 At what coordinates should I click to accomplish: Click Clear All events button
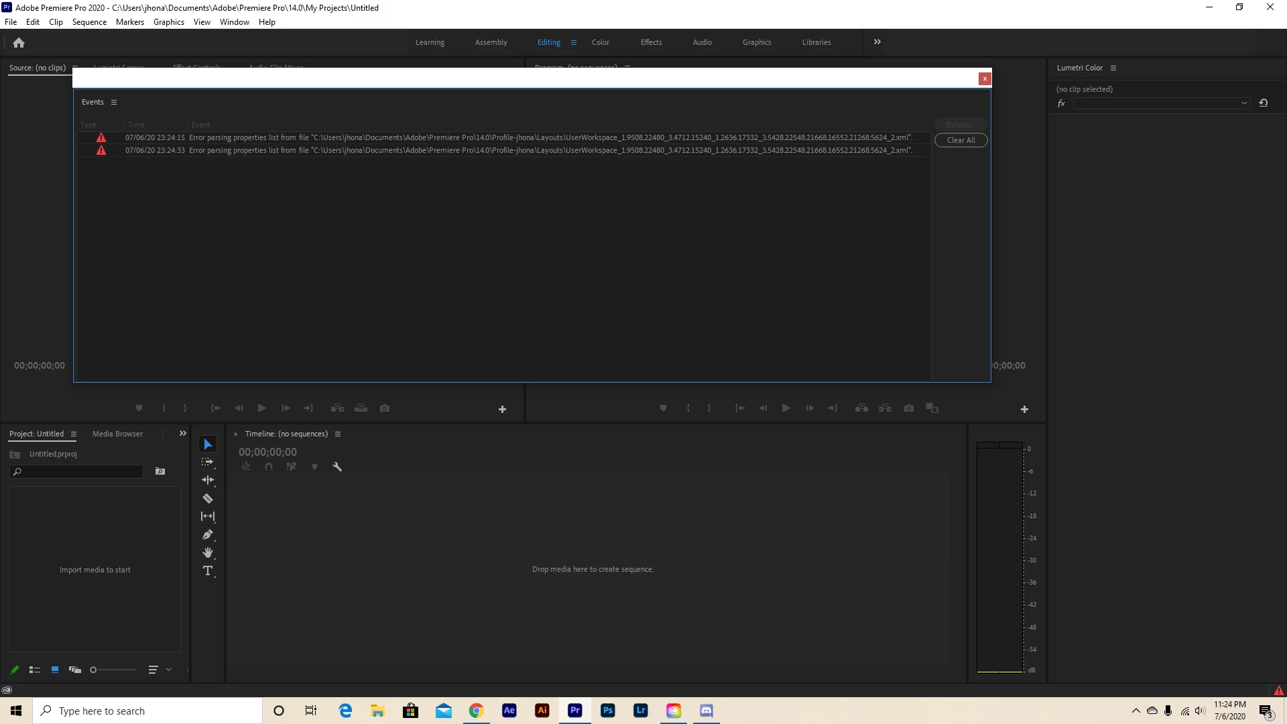[961, 140]
